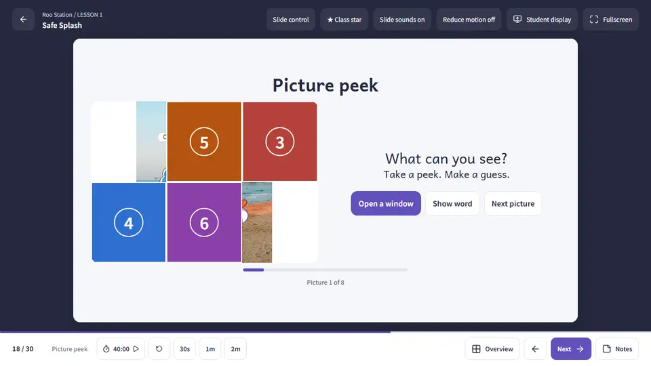
Task: Advance with the purple Next button
Action: click(571, 349)
